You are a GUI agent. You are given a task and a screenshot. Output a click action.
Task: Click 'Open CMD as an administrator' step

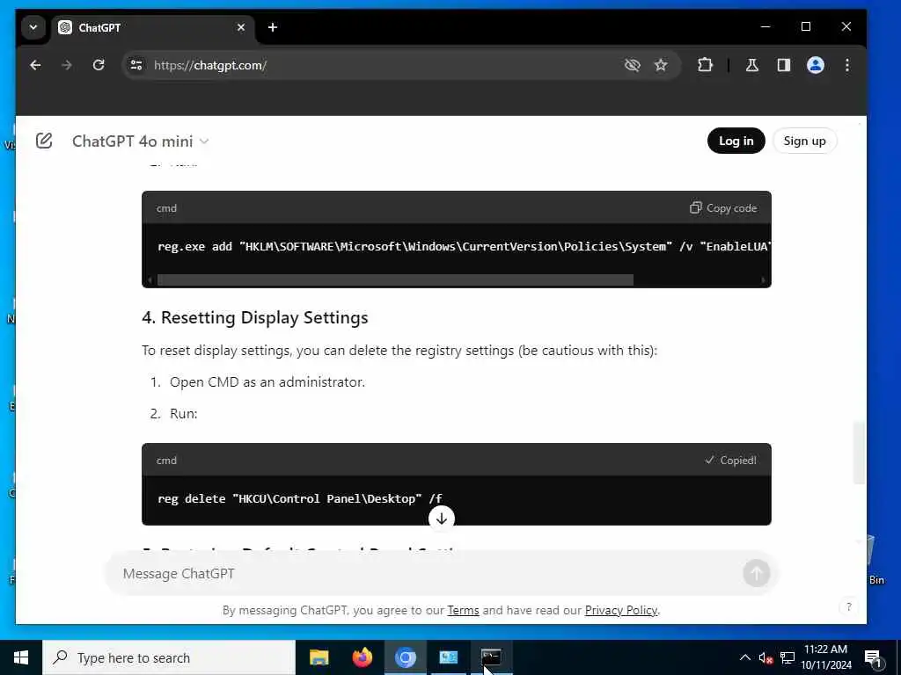267,381
